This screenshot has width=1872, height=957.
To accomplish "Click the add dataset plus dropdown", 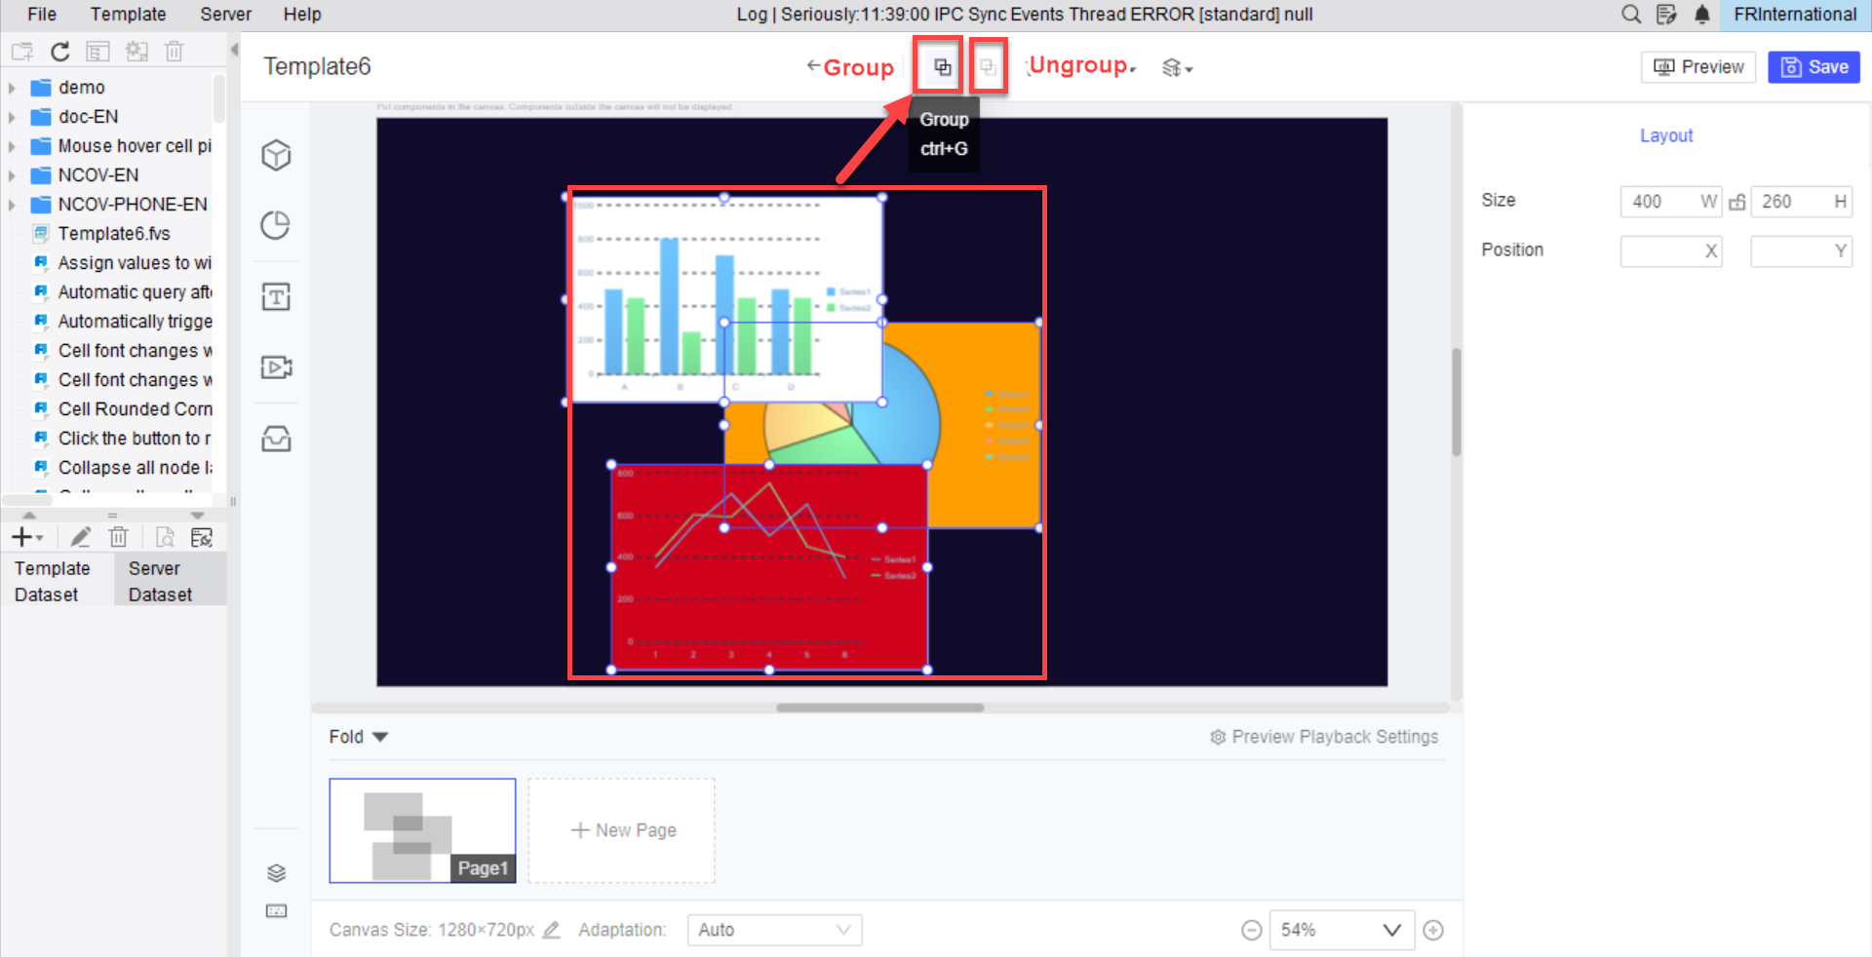I will click(27, 537).
